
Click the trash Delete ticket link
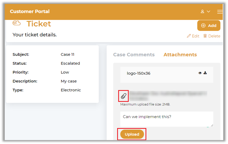click(x=211, y=36)
